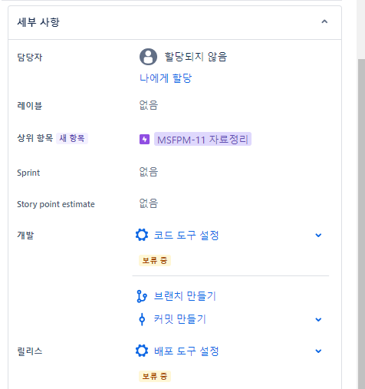
Task: Click the 릴리스 field label
Action: (x=30, y=351)
